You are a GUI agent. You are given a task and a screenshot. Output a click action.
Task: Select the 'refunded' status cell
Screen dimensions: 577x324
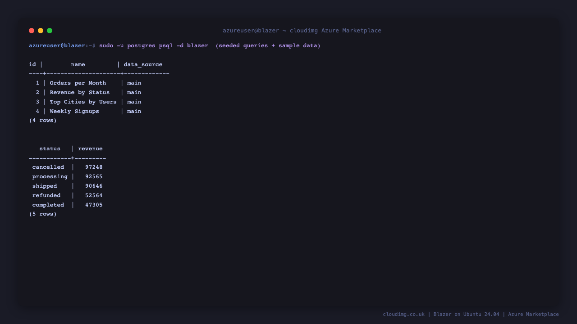coord(46,195)
